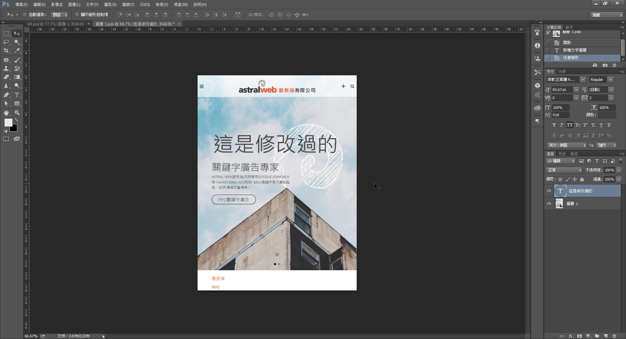Screen dimensions: 626x339
Task: Select the Pen tool
Action: click(x=6, y=95)
